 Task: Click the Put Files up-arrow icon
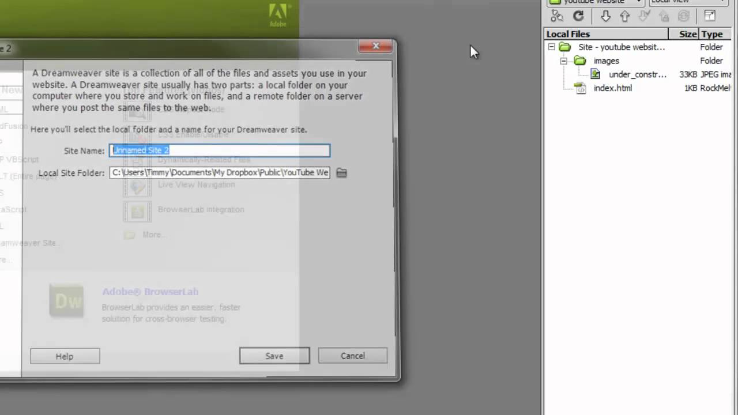click(624, 17)
